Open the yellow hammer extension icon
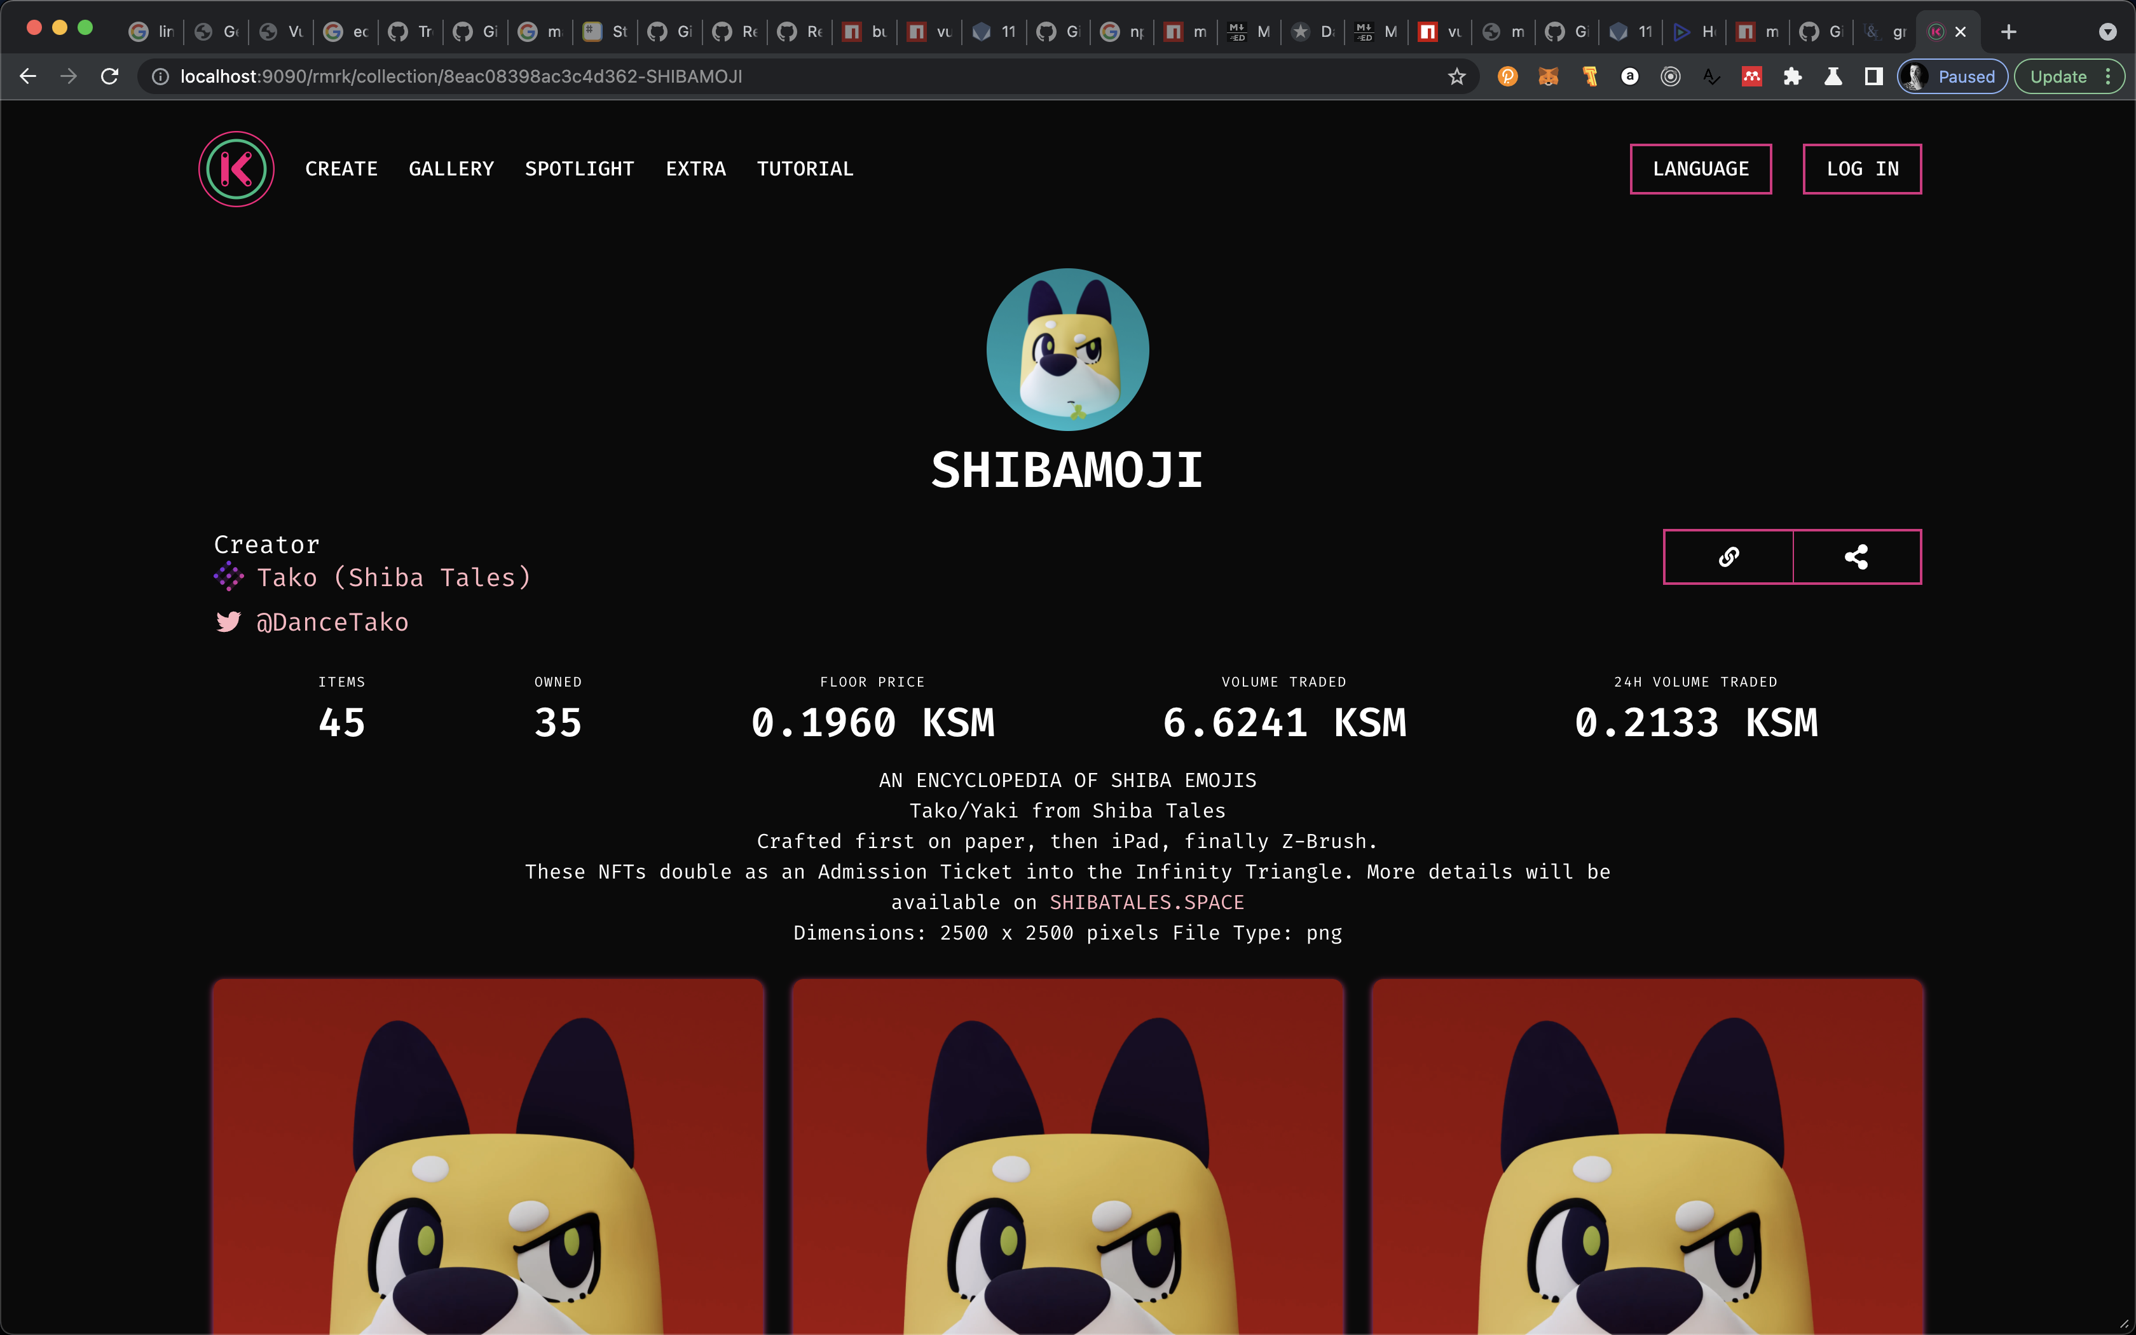 [1590, 77]
